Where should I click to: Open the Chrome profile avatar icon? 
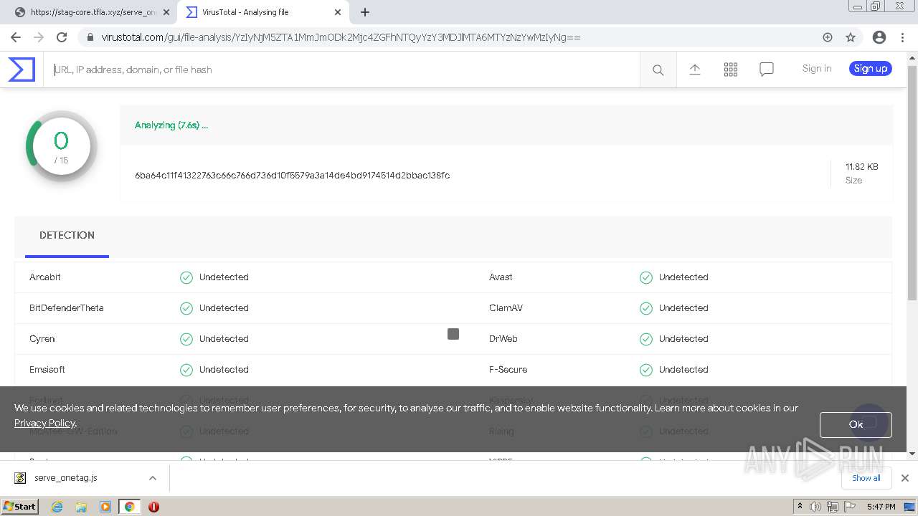[x=879, y=37]
